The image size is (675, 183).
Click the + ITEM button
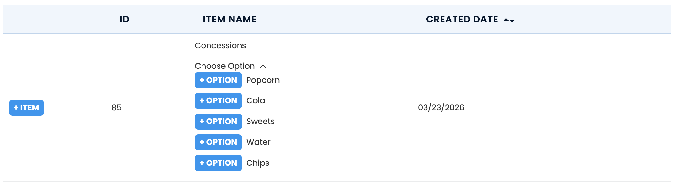[x=26, y=108]
